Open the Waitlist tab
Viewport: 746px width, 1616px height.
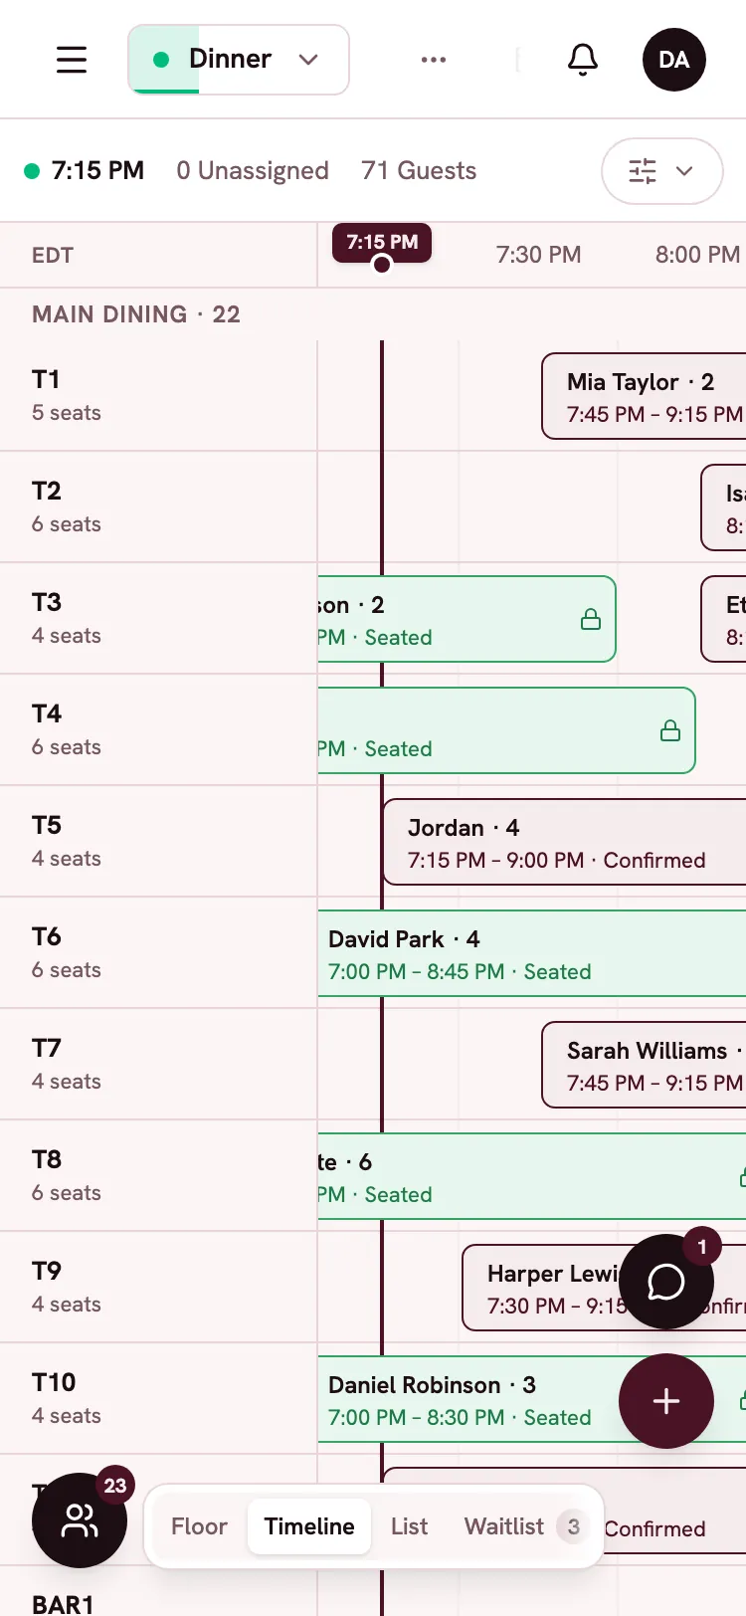(x=523, y=1526)
